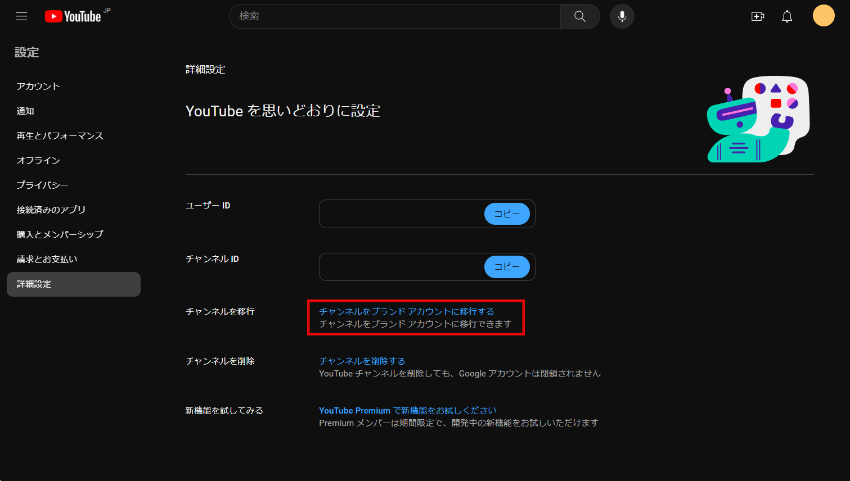Open the 通知 settings section
Screen dimensions: 850x481
25,111
